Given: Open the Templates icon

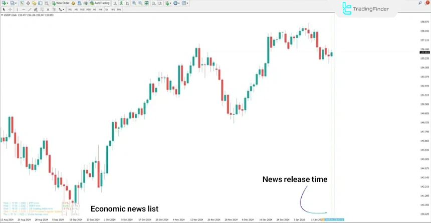Looking at the screenshot, I should click(x=183, y=3).
